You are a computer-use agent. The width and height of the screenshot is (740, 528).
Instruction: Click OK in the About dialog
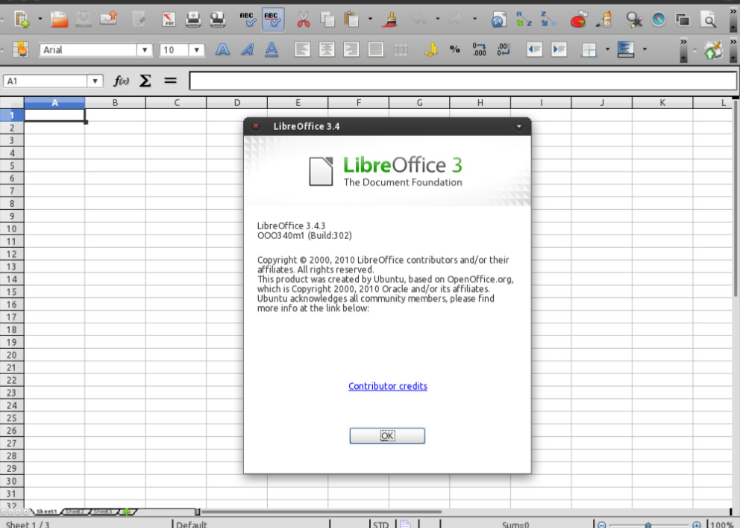coord(387,435)
